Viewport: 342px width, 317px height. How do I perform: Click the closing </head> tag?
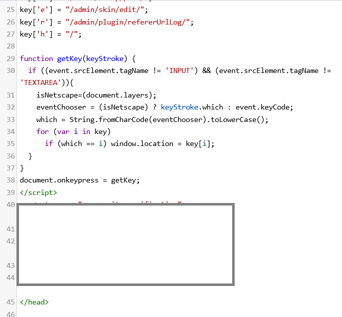[34, 302]
